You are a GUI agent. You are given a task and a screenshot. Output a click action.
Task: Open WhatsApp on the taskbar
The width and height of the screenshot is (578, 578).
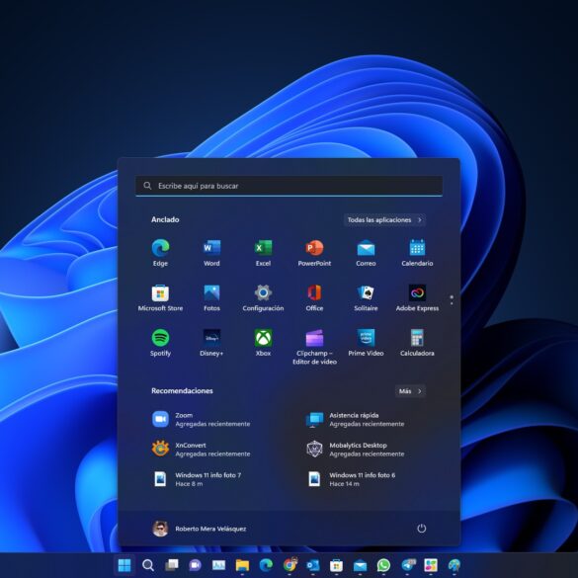[x=383, y=565]
